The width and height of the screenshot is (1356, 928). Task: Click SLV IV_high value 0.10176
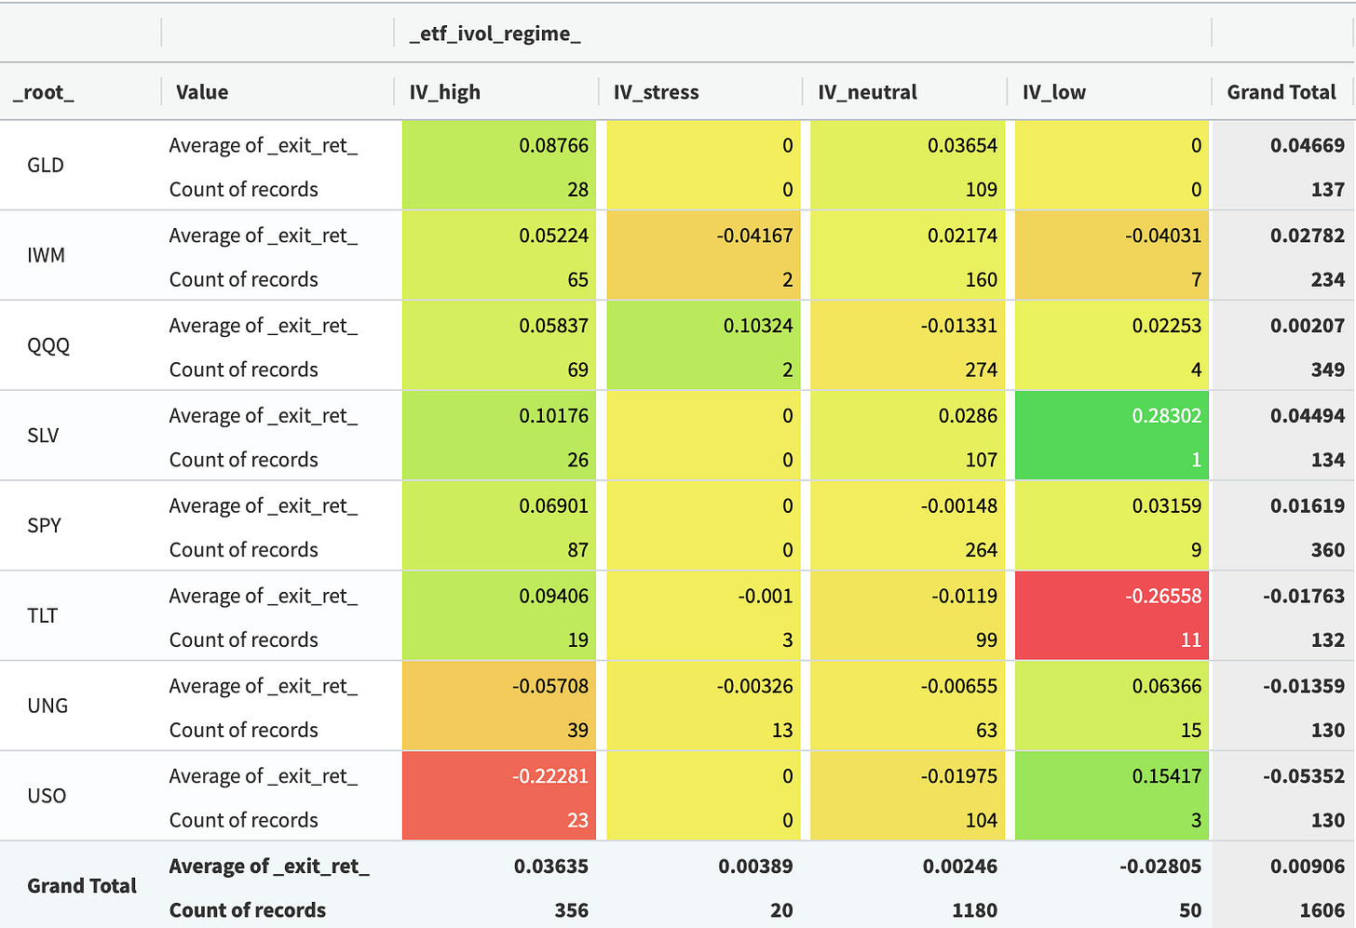tap(554, 416)
